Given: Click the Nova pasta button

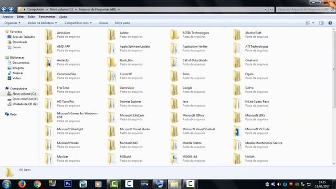Looking at the screenshot, I should [x=122, y=23].
